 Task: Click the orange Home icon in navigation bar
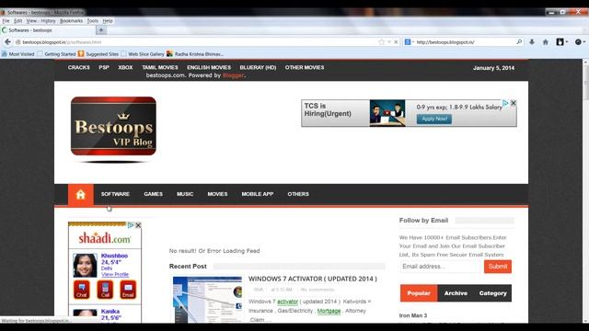tap(81, 194)
